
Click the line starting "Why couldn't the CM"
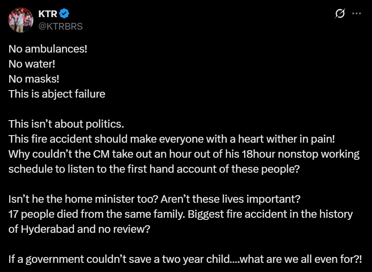[184, 154]
